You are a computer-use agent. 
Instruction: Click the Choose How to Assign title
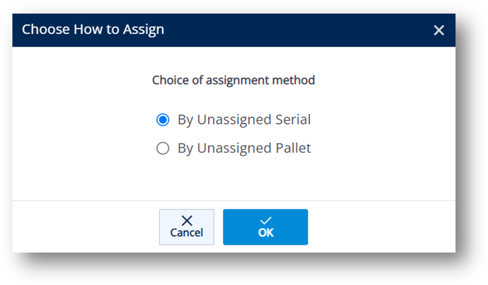coord(93,30)
